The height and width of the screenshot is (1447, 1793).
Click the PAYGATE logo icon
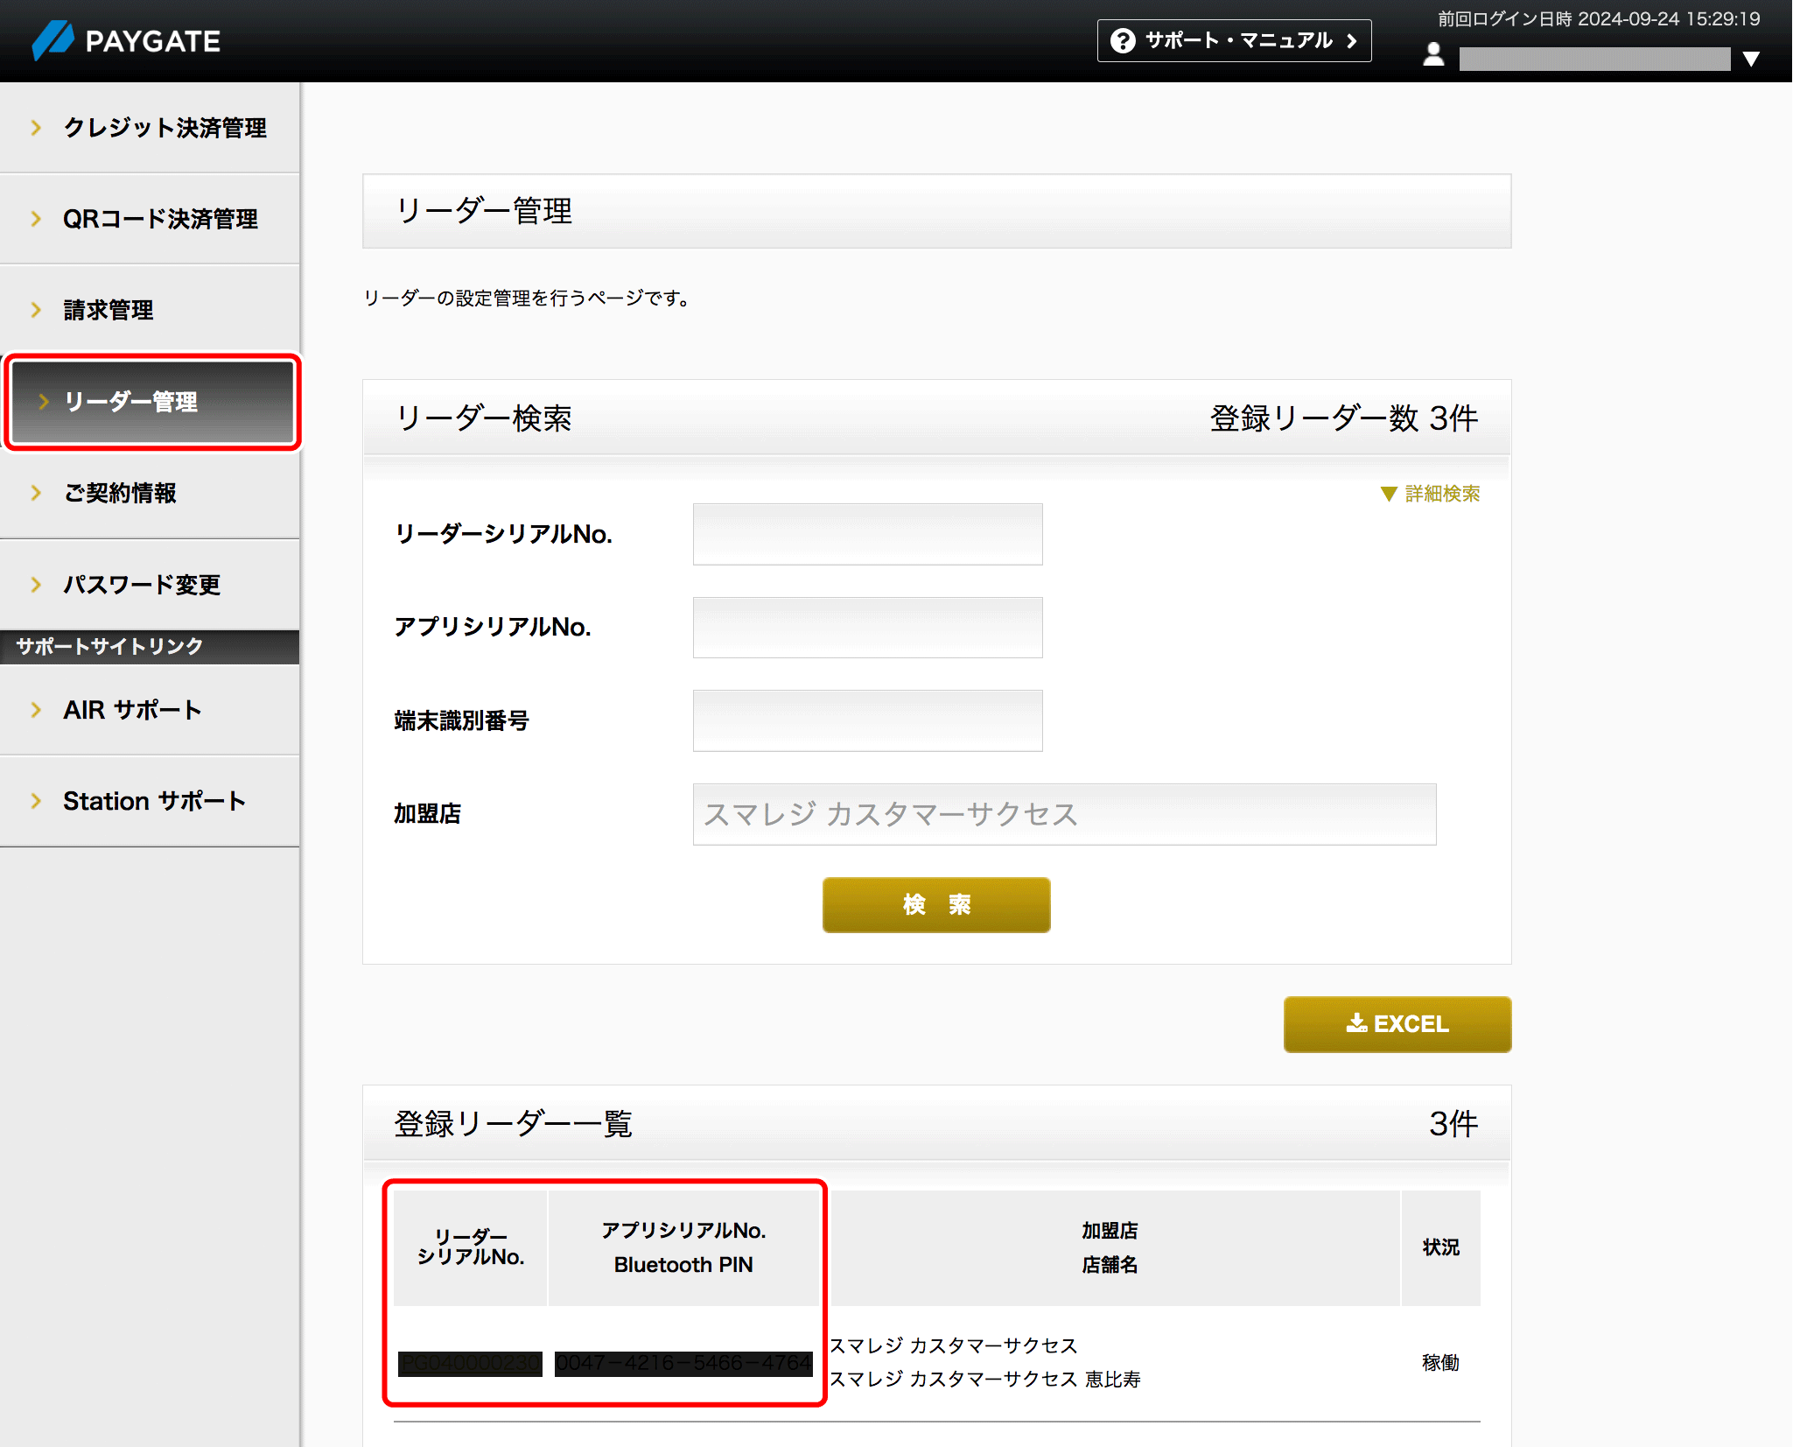[x=53, y=39]
